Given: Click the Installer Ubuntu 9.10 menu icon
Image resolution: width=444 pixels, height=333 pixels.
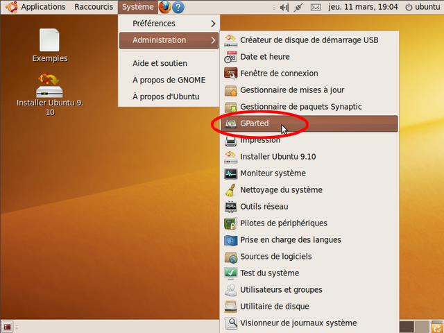Looking at the screenshot, I should tap(231, 157).
